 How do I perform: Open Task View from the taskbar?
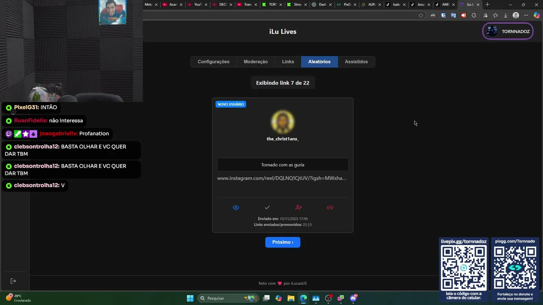tap(266, 298)
